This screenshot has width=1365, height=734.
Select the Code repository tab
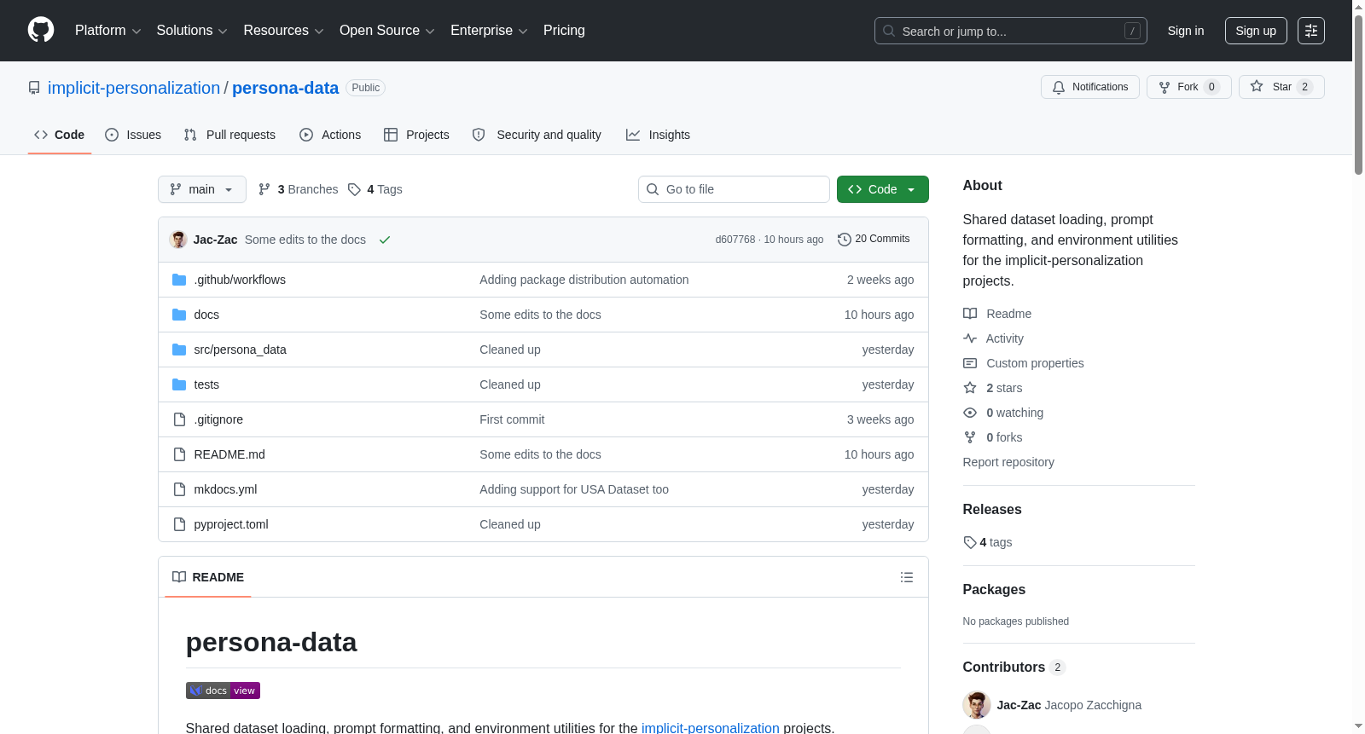tap(60, 135)
